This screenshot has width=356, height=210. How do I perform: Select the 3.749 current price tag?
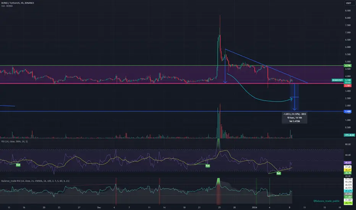point(348,80)
